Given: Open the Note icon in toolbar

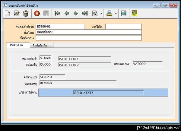Looking at the screenshot, I should [x=123, y=13].
